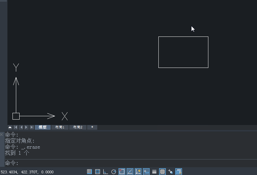Enable polar tracking icon

pos(113,172)
